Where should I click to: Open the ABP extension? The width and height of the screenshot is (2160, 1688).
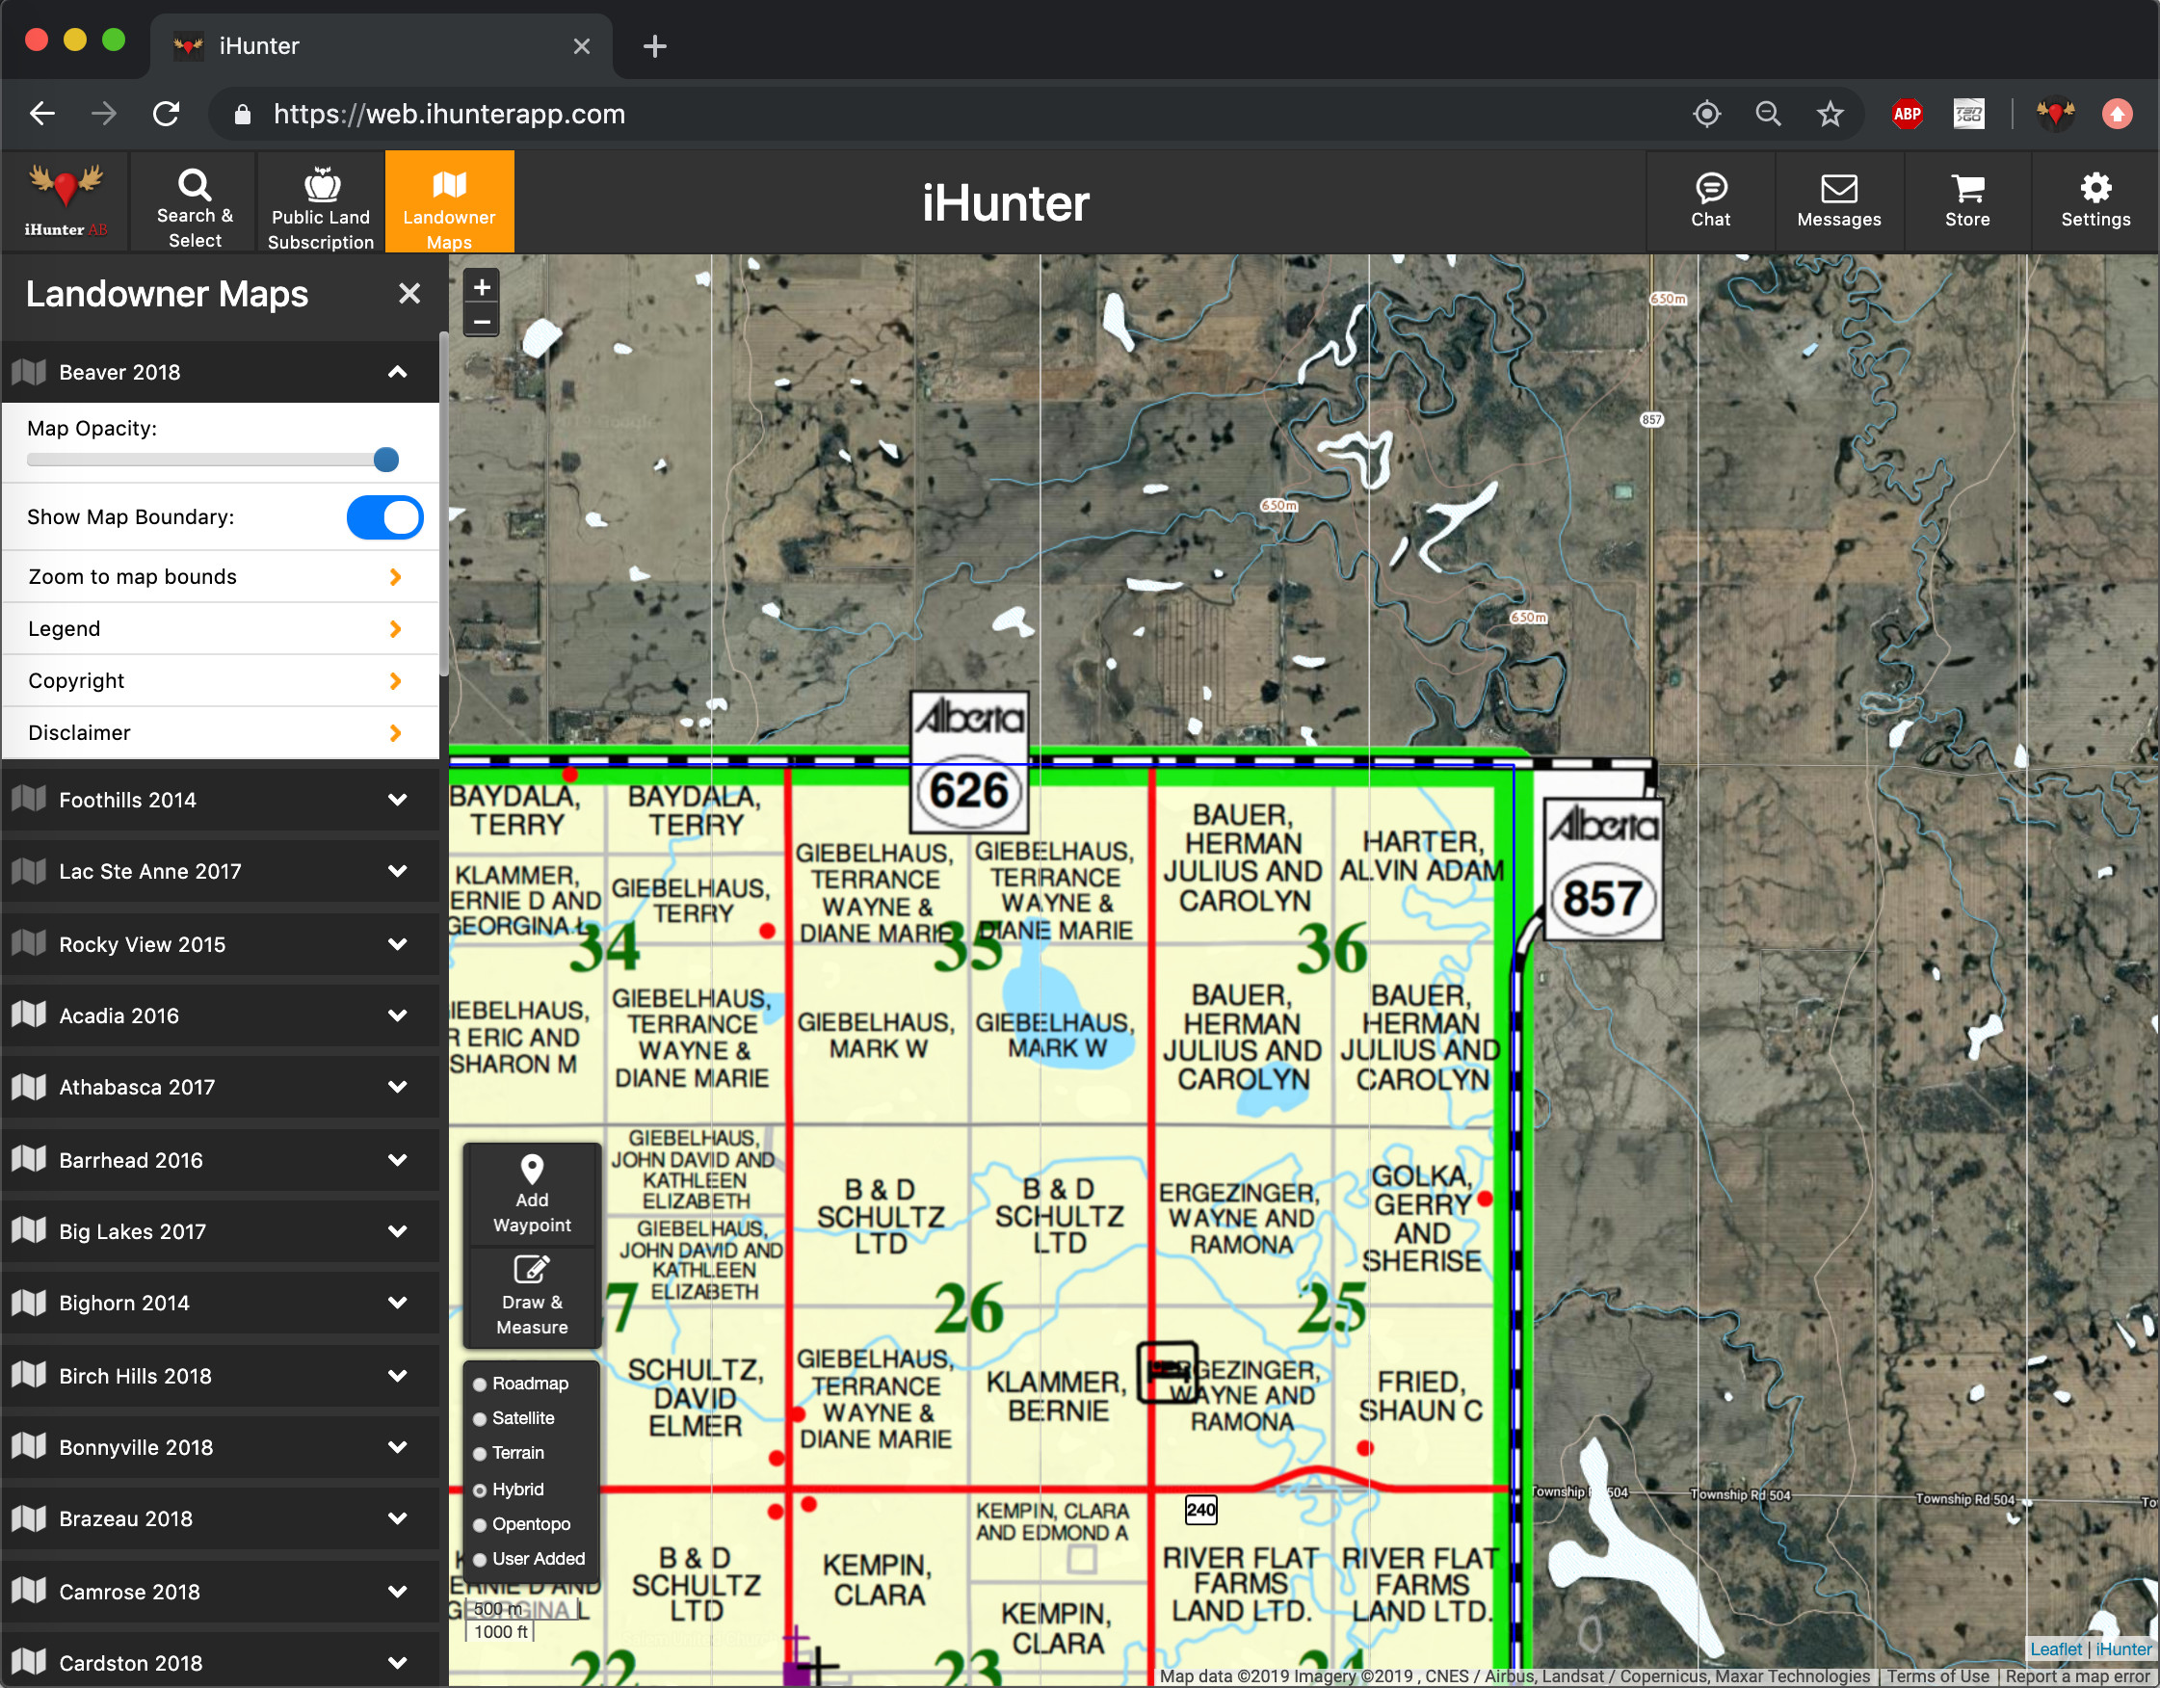(x=1907, y=114)
